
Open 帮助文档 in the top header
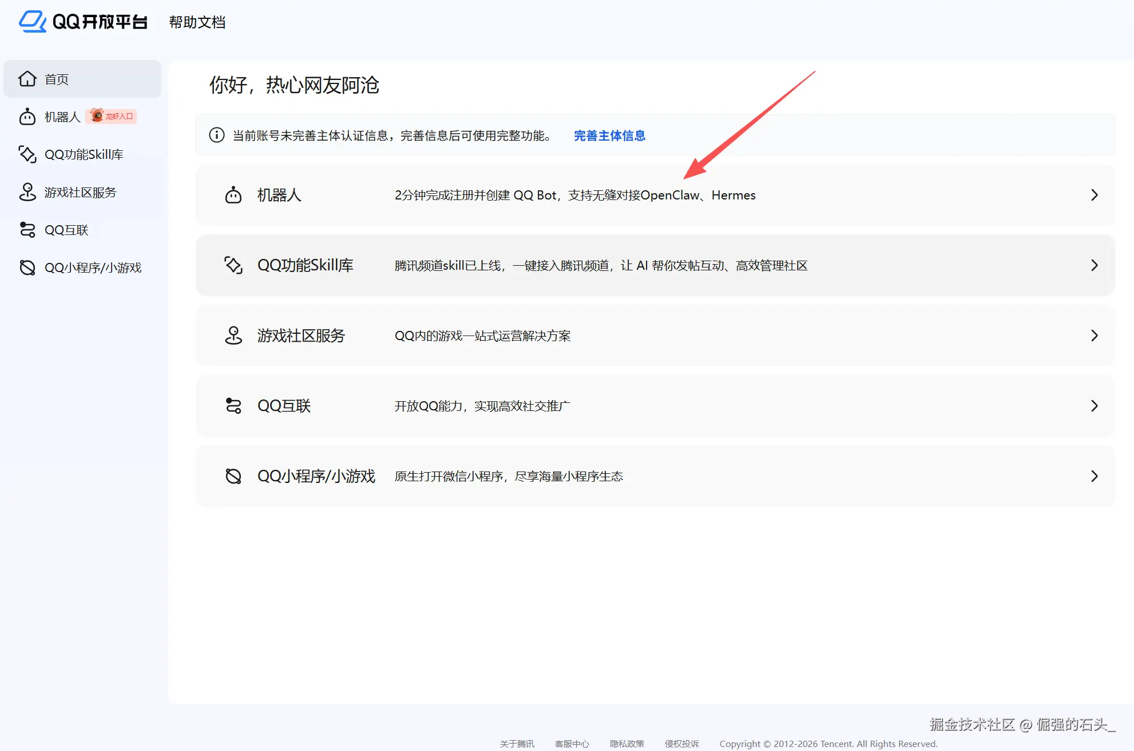pyautogui.click(x=197, y=22)
